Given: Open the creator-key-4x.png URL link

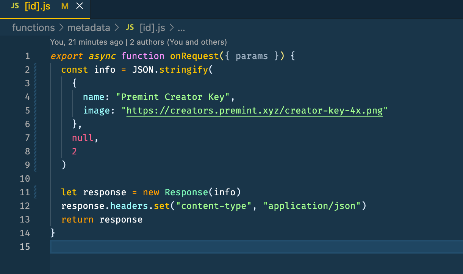Looking at the screenshot, I should tap(254, 110).
